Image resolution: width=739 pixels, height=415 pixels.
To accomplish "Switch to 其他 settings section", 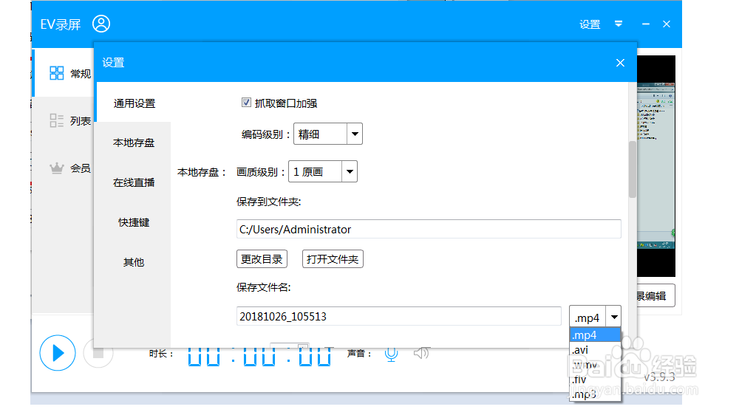I will pos(134,262).
